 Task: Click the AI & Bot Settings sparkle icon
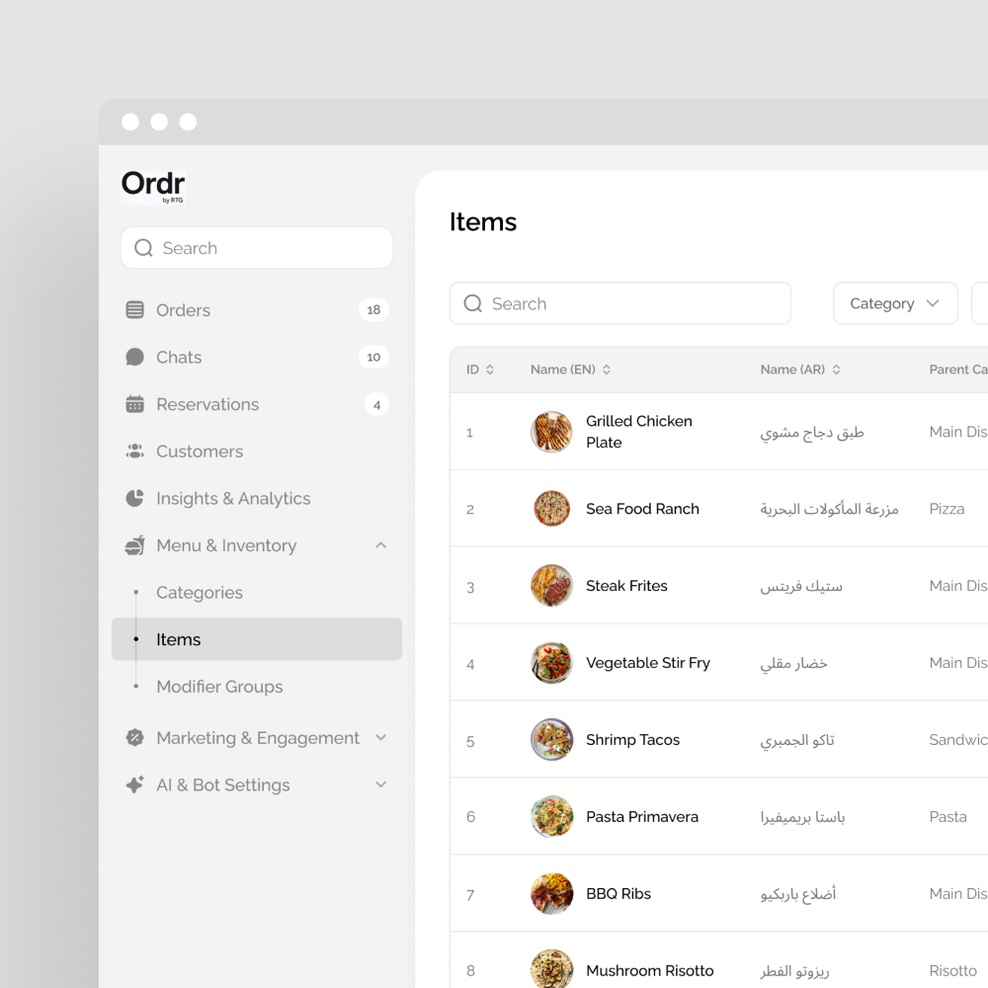coord(134,784)
